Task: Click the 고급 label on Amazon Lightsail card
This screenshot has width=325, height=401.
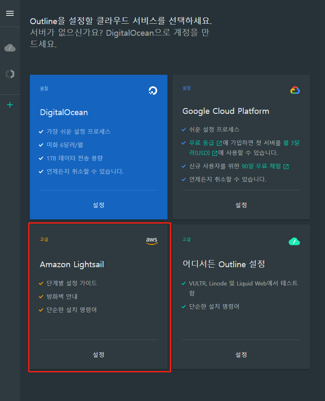Action: (x=44, y=239)
